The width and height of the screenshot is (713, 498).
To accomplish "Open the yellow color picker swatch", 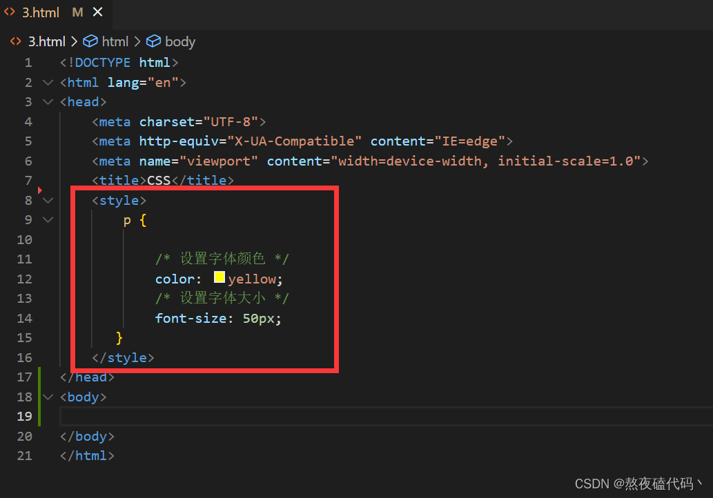I will tap(219, 277).
